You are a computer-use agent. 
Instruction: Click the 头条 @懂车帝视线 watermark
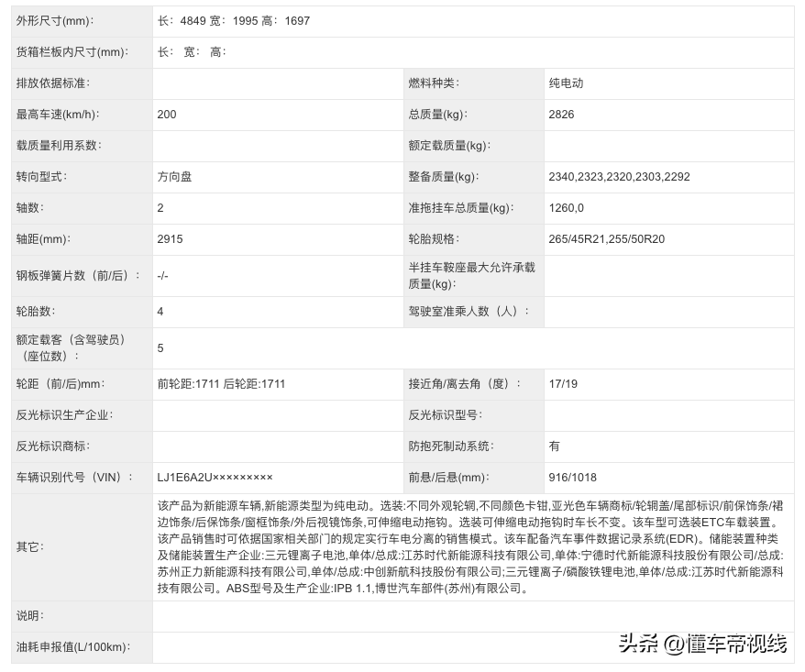(x=702, y=644)
